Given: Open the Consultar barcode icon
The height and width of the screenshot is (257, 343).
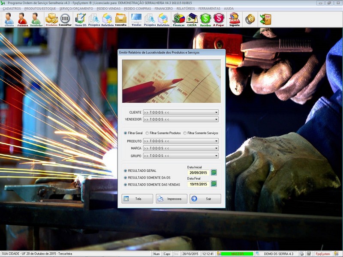Looking at the screenshot, I should click(x=65, y=19).
